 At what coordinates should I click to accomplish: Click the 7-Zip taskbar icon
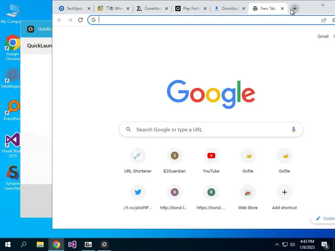pyautogui.click(x=88, y=244)
